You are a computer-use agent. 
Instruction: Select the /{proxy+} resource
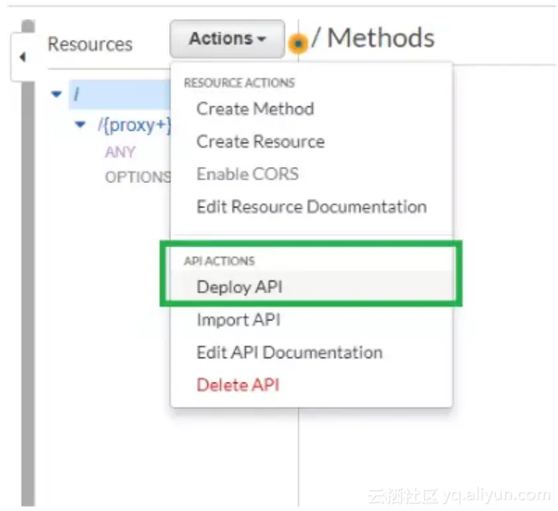[x=134, y=125]
